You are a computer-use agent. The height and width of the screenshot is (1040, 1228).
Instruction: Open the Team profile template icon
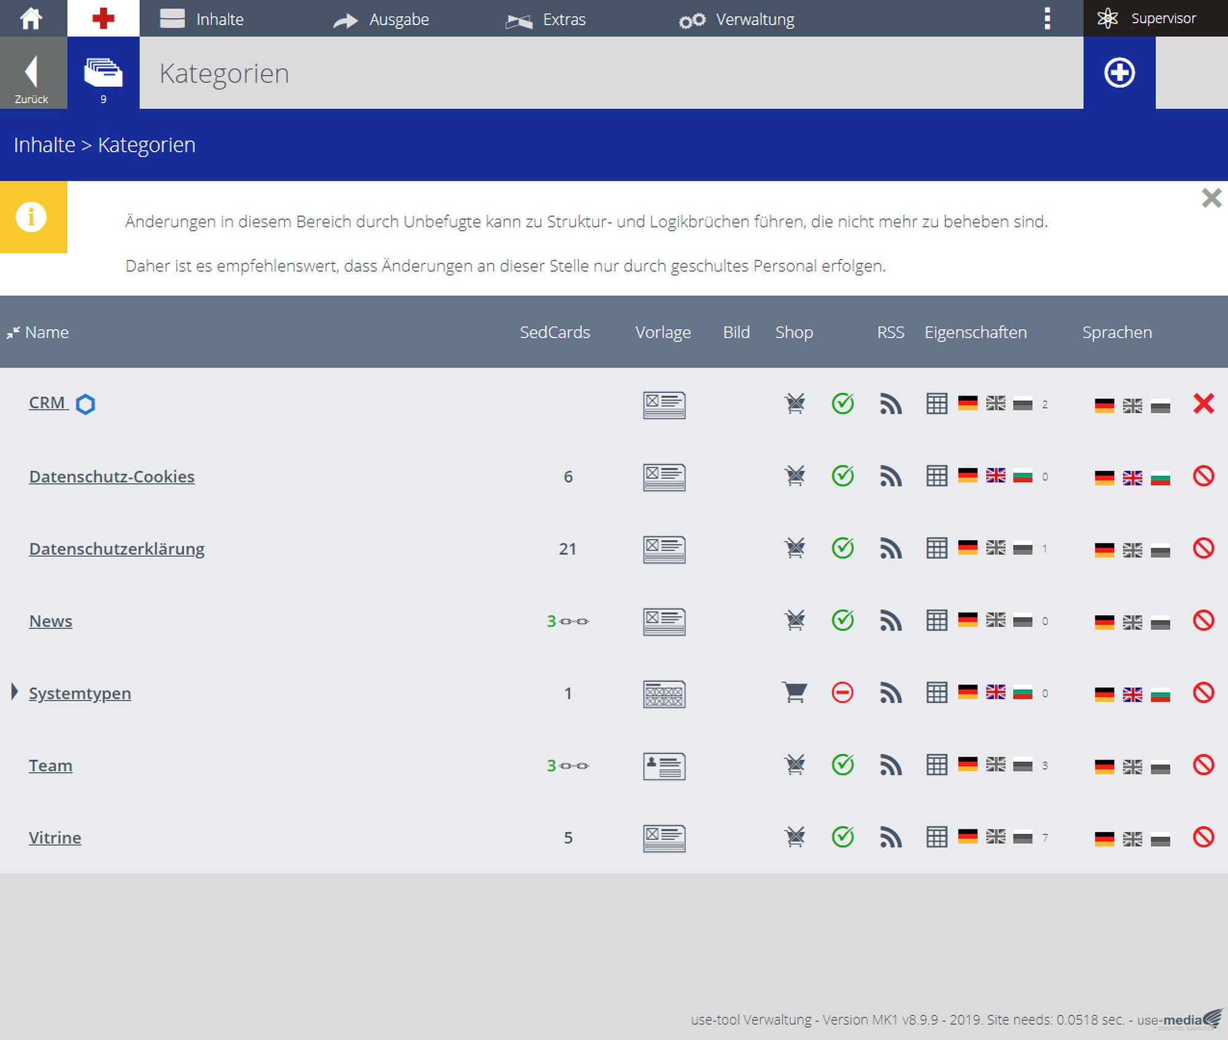click(x=664, y=766)
